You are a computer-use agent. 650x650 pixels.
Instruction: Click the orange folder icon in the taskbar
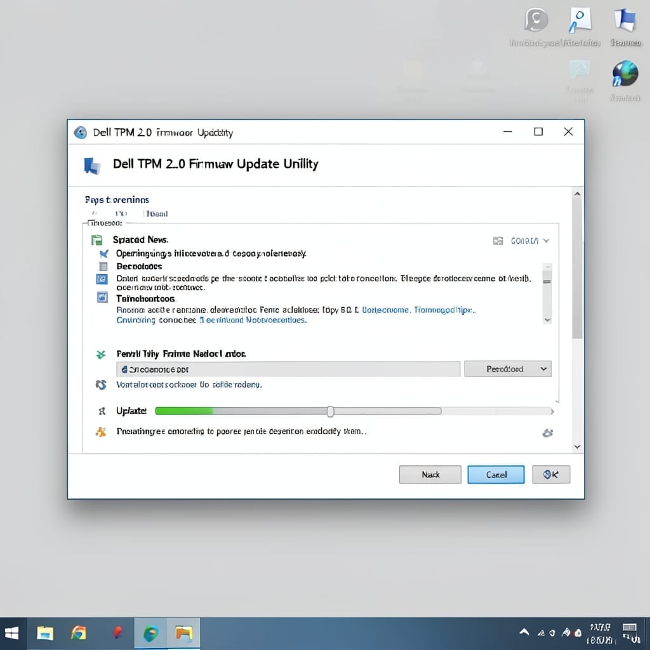tap(183, 633)
